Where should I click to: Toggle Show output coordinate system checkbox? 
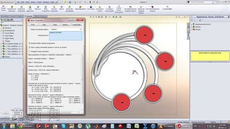click(x=30, y=47)
